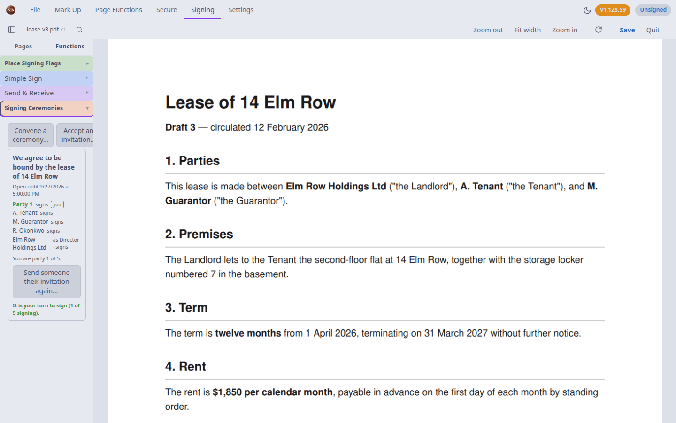The image size is (676, 423).
Task: Click Send someone their invitation again
Action: pos(46,282)
